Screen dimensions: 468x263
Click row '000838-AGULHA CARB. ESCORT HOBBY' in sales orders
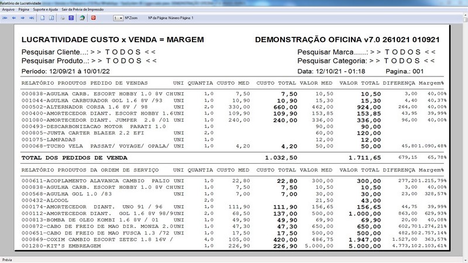click(x=234, y=94)
